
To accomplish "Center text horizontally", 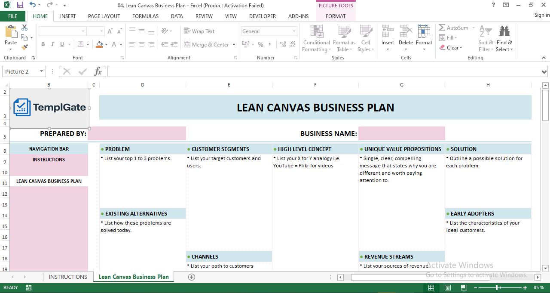I will coord(142,44).
